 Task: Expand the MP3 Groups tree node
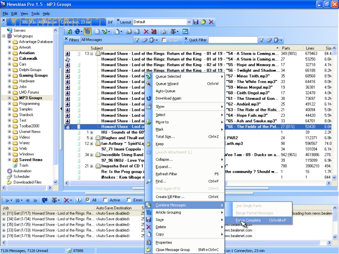[9, 98]
